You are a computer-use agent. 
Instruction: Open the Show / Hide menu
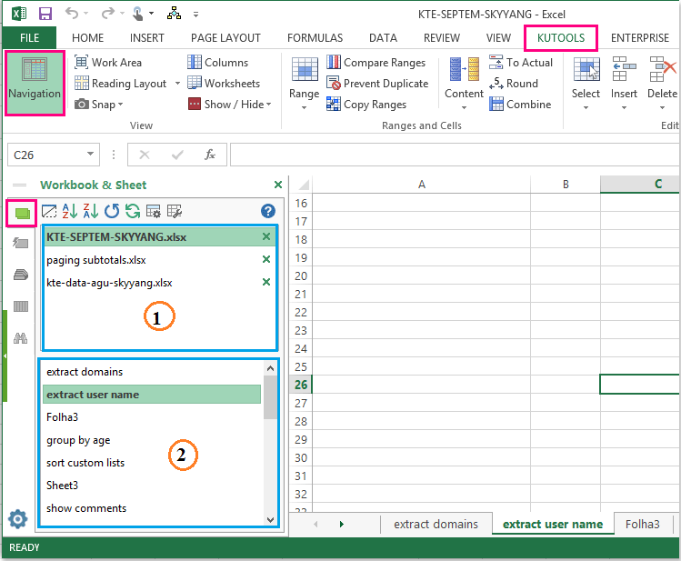pyautogui.click(x=230, y=105)
